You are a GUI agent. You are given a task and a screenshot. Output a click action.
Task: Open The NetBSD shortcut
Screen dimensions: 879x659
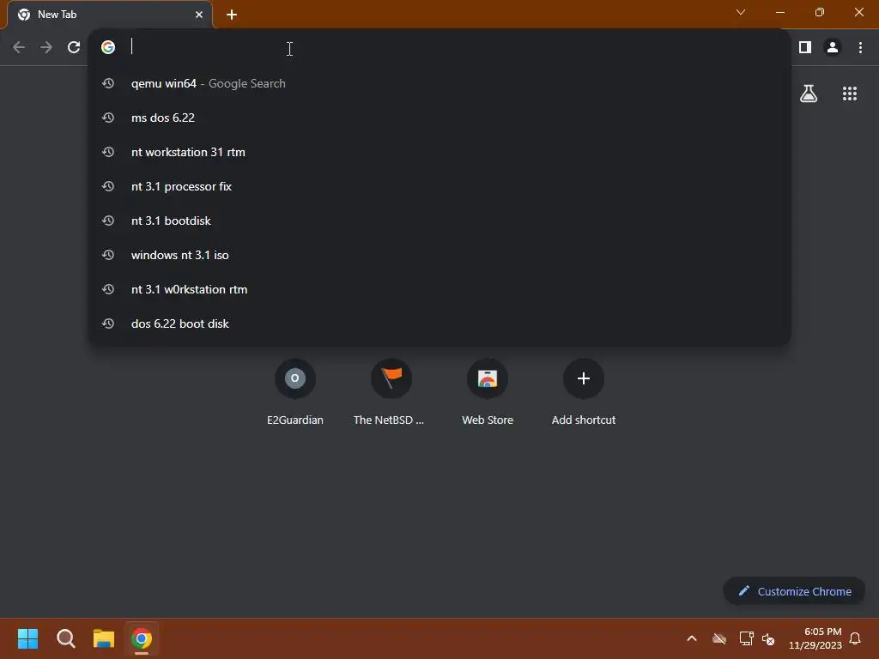click(391, 392)
